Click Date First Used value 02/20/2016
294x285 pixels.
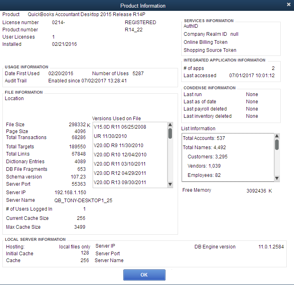click(61, 73)
